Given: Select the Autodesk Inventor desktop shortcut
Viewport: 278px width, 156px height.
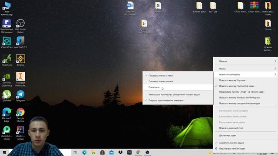Looking at the screenshot, I should coord(20,79).
